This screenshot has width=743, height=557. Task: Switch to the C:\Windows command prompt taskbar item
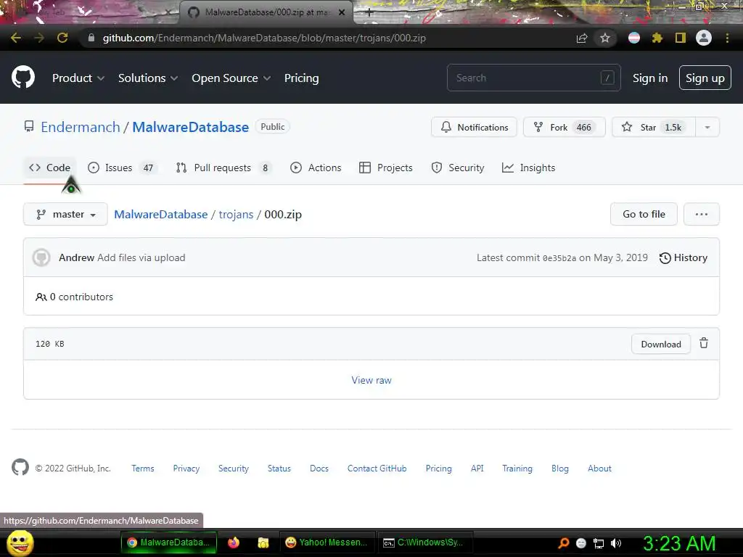coord(424,542)
